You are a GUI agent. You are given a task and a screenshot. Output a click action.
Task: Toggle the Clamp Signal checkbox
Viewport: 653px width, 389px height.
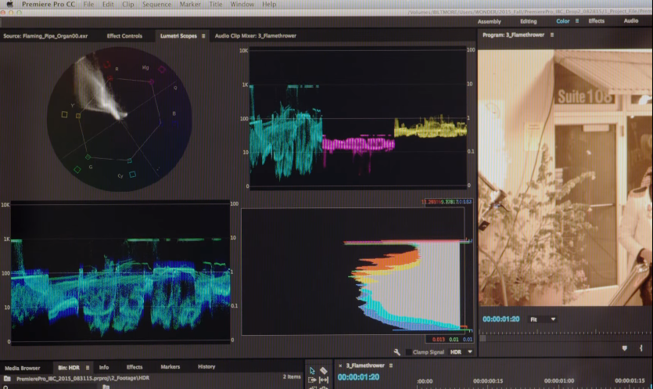pyautogui.click(x=408, y=352)
